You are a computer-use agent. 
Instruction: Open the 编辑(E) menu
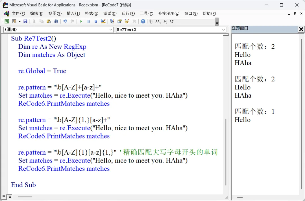[x=36, y=14]
